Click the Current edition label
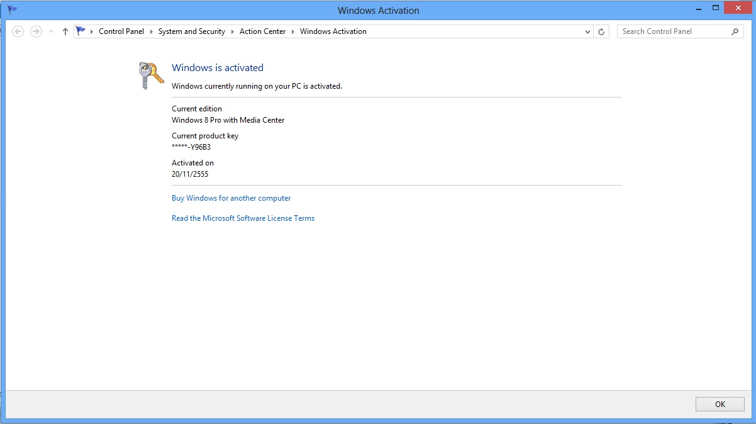This screenshot has height=424, width=756. [197, 109]
